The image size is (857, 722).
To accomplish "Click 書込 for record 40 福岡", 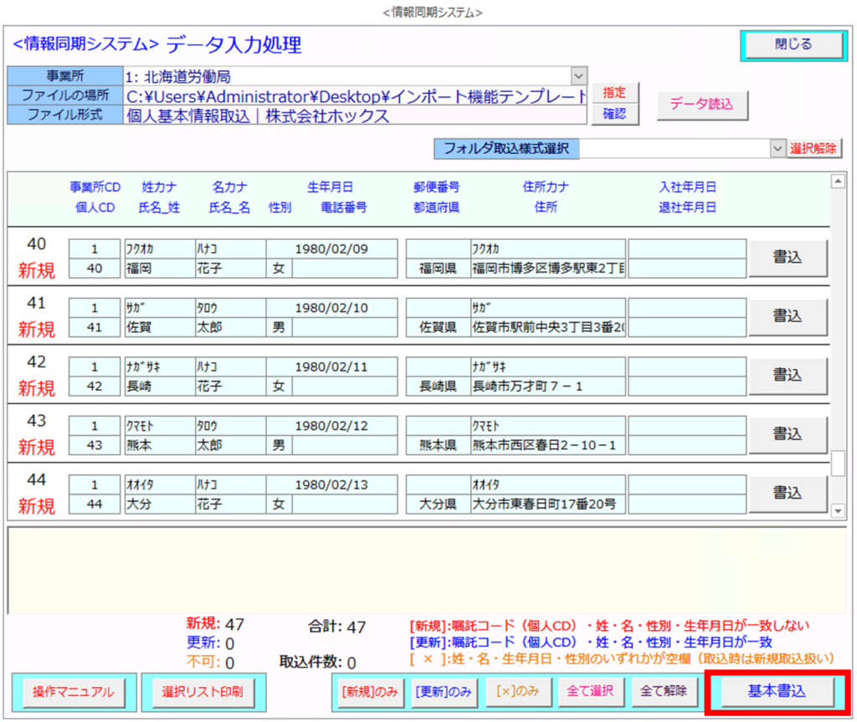I will pos(787,258).
